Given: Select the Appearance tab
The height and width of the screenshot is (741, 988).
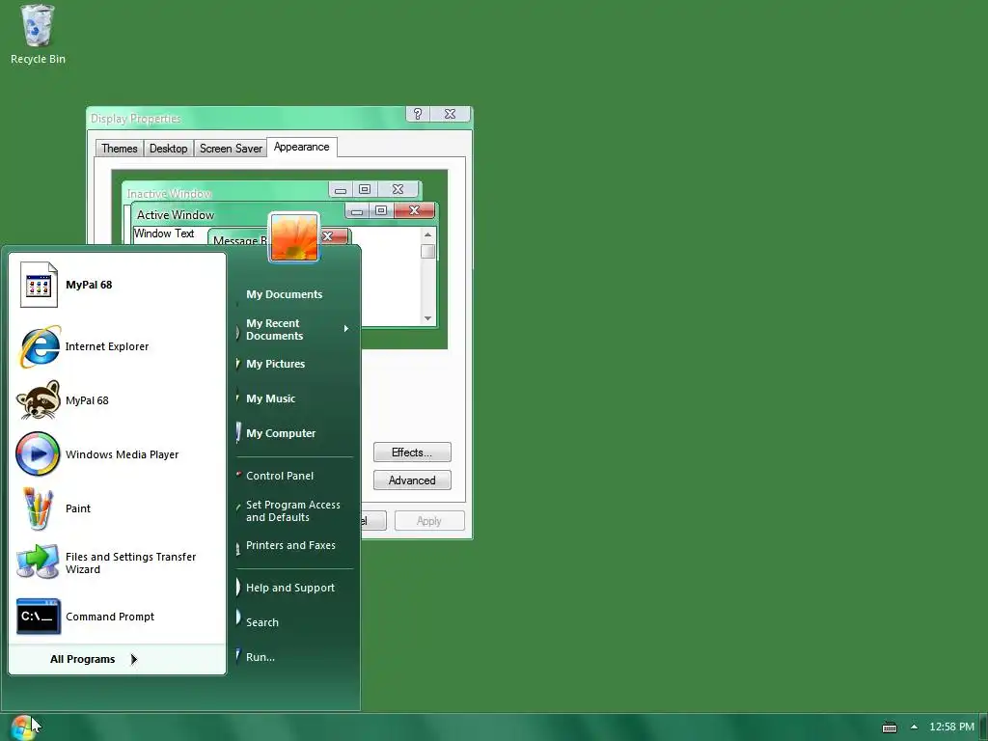Looking at the screenshot, I should coord(302,147).
